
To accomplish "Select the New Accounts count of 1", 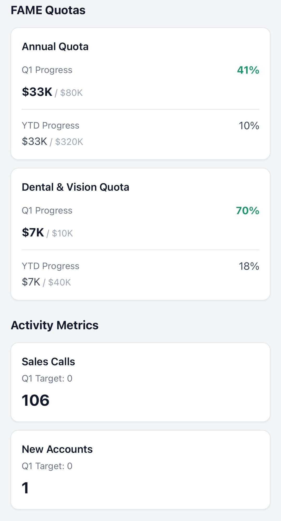I will (25, 488).
